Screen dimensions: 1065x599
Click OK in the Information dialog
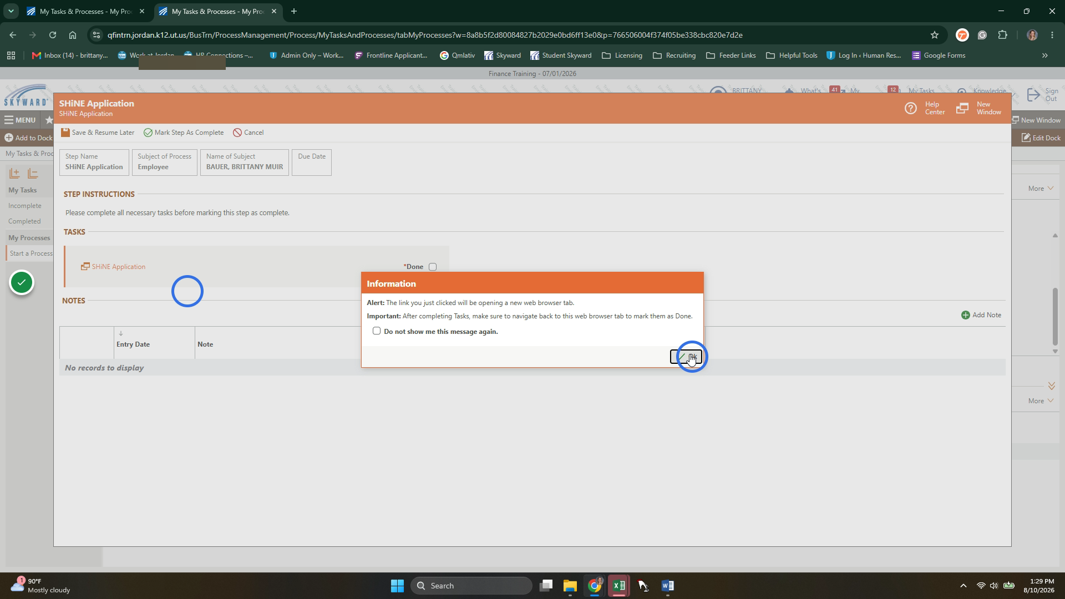[686, 357]
